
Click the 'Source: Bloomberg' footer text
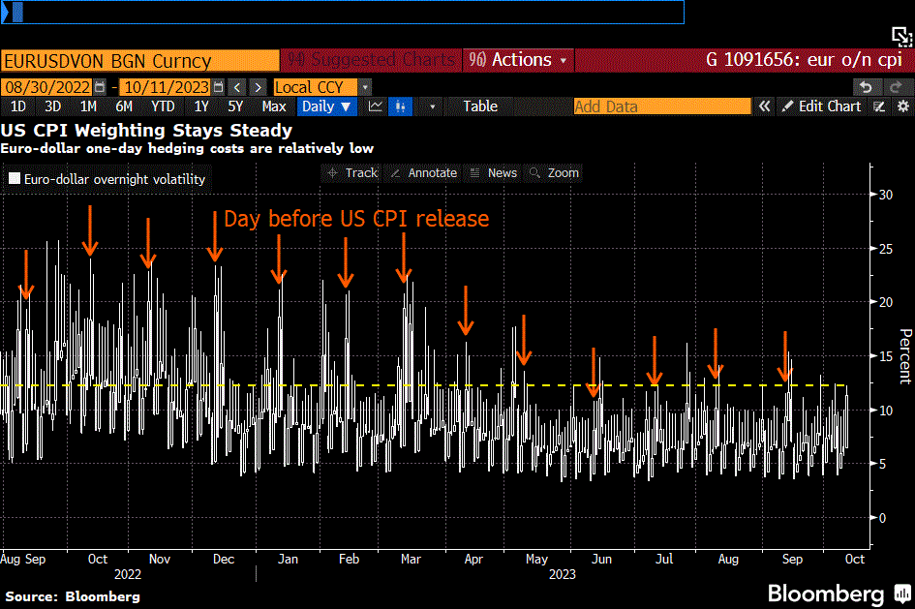point(73,596)
